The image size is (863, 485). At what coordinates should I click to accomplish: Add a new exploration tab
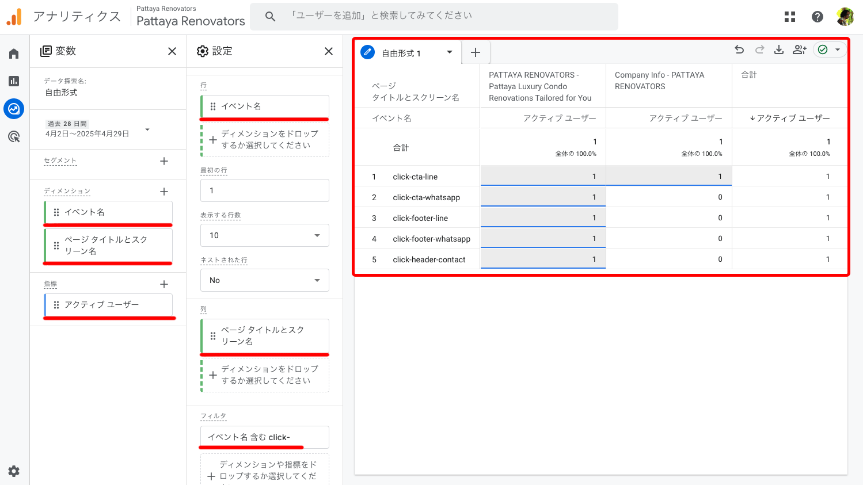pyautogui.click(x=476, y=53)
